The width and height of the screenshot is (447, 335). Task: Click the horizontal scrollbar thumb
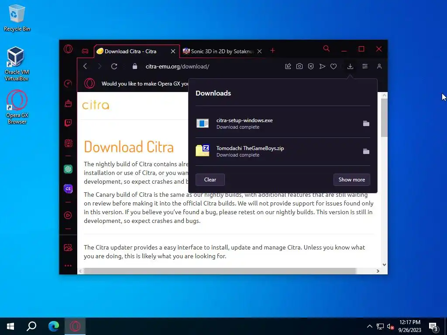click(x=220, y=271)
